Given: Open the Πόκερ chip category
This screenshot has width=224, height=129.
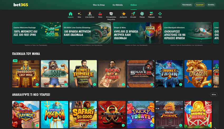Looking at the screenshot, I should [142, 15].
